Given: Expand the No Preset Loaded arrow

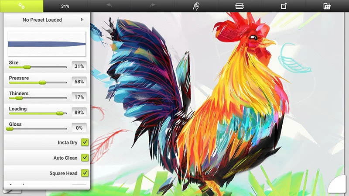Looking at the screenshot, I should (82, 20).
